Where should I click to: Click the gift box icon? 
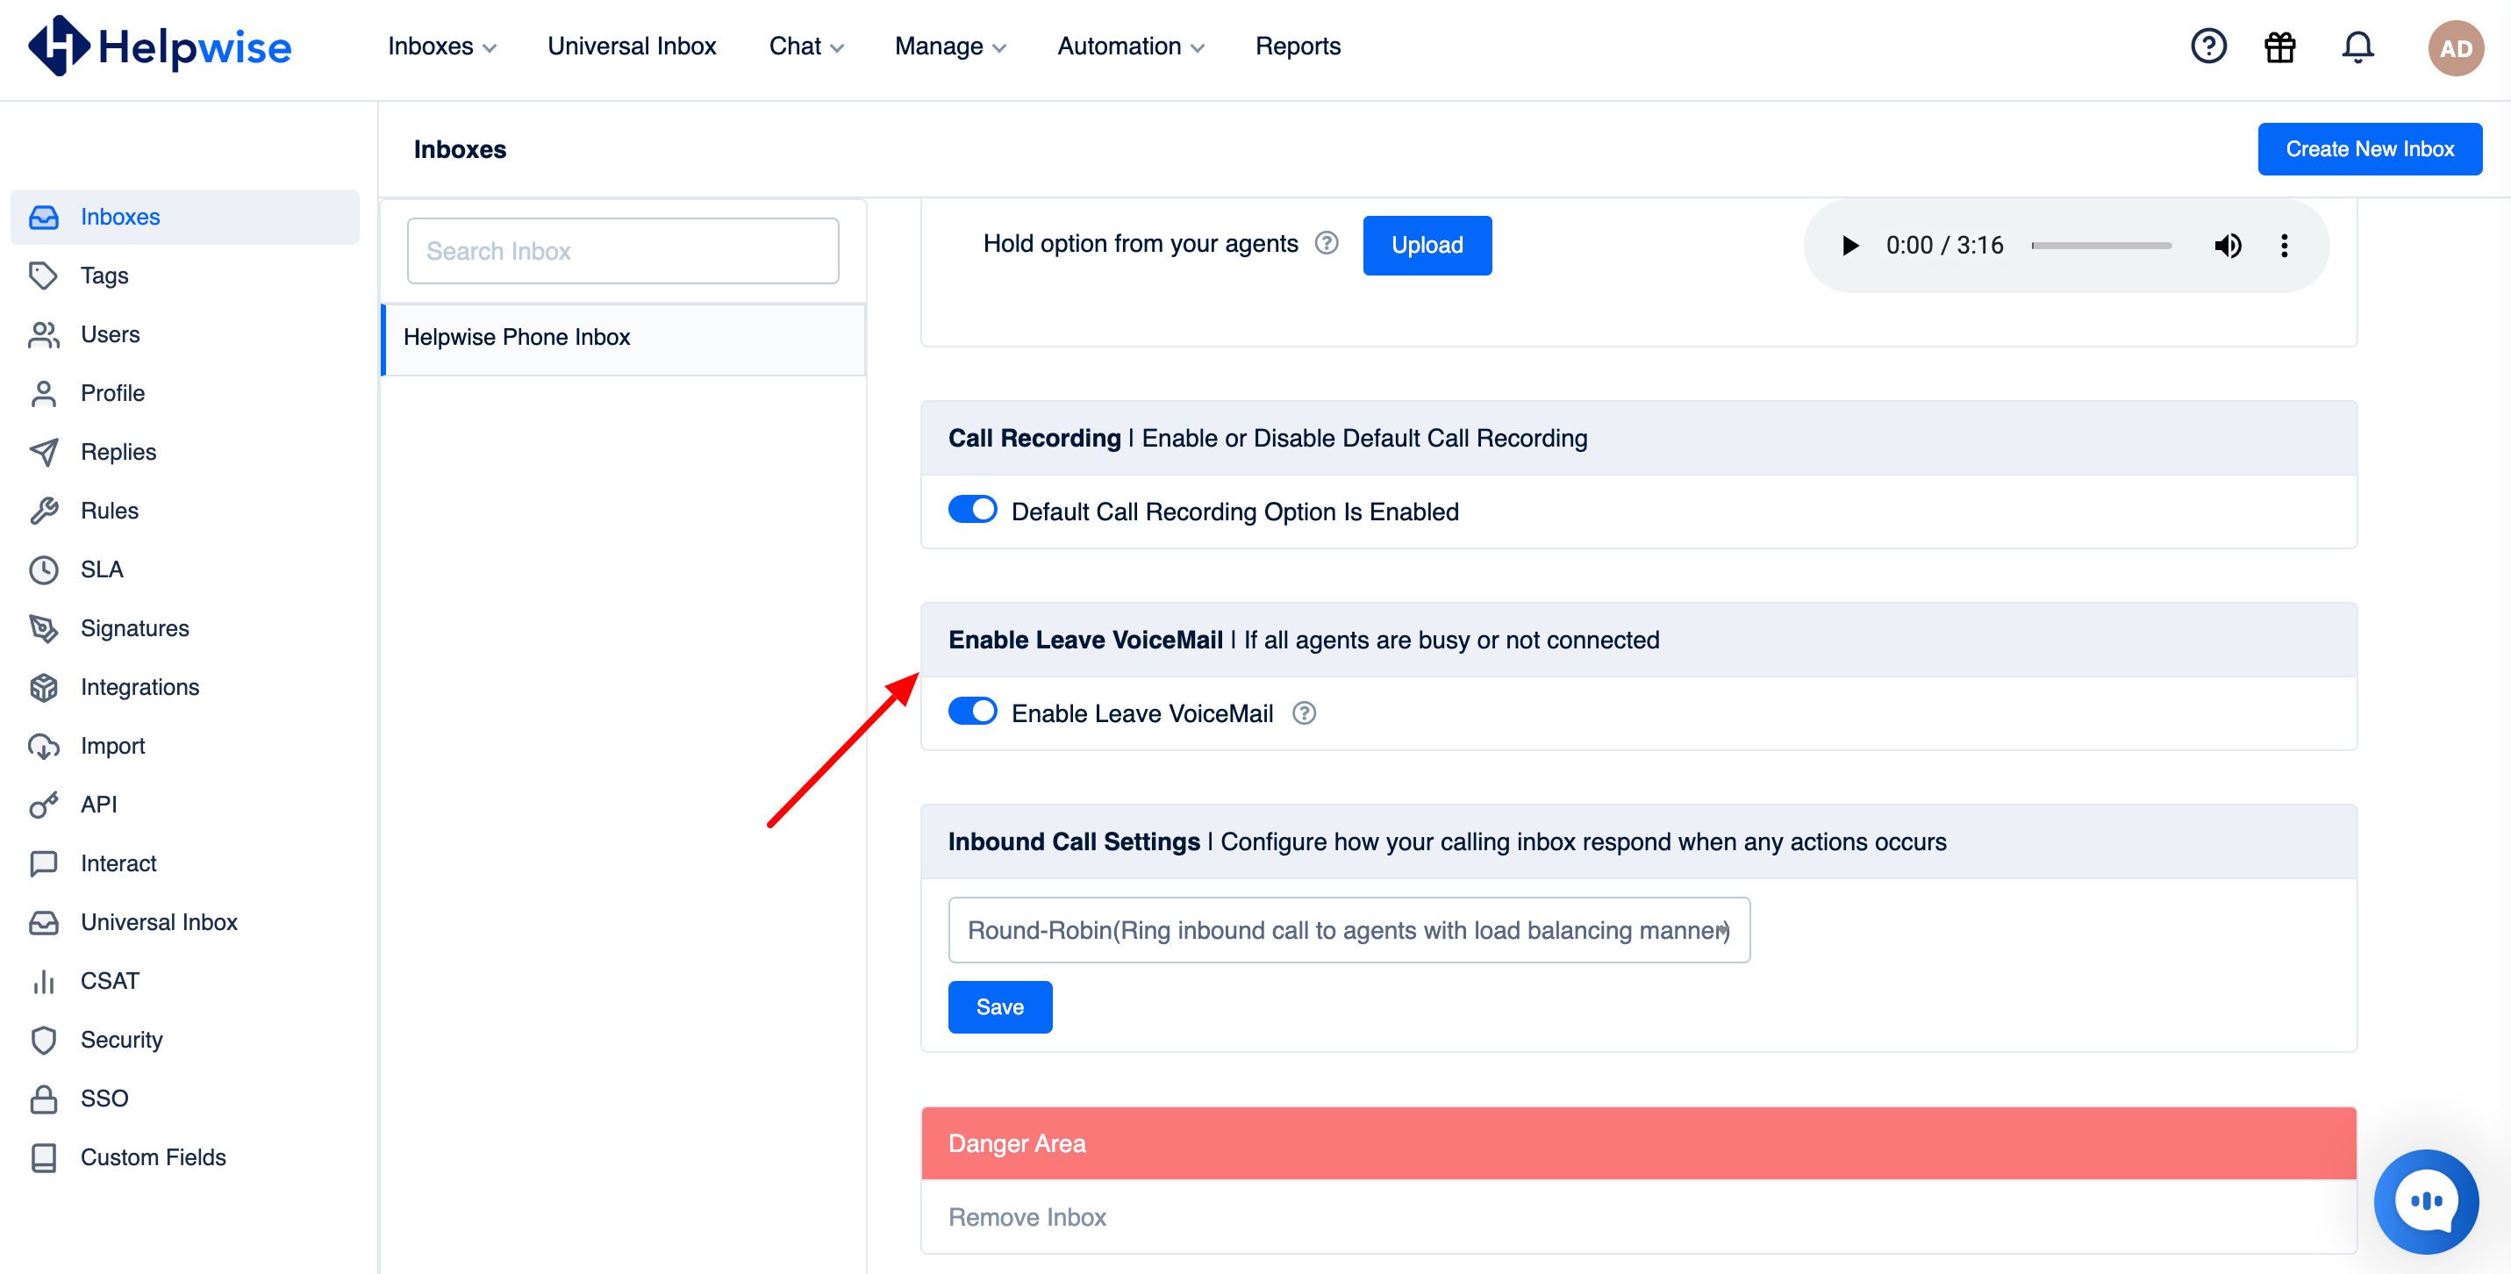pyautogui.click(x=2279, y=46)
